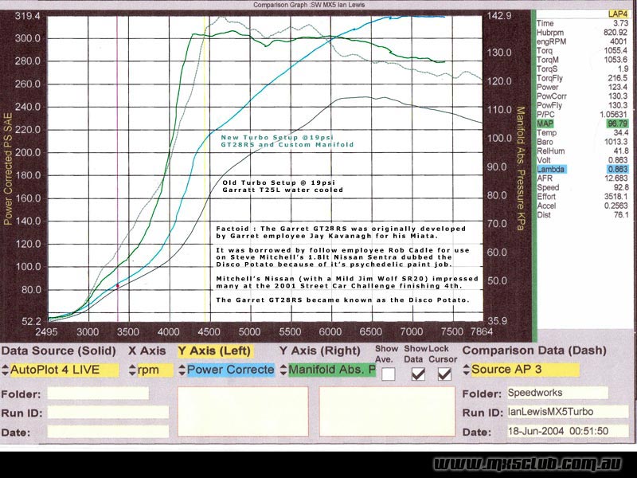Screen dimensions: 637x478
Task: Click the "PowCorr" label in the data panel
Action: (551, 96)
